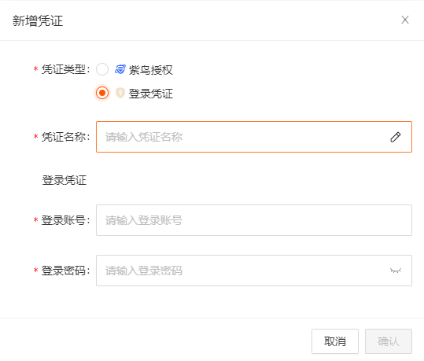This screenshot has width=424, height=361.
Task: Click the pencil edit icon in 凭证名称
Action: click(396, 137)
